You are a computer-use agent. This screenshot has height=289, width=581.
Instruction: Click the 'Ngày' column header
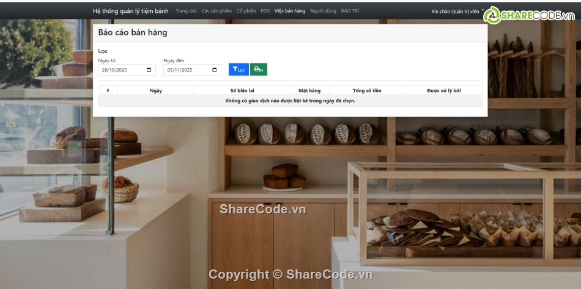point(155,90)
